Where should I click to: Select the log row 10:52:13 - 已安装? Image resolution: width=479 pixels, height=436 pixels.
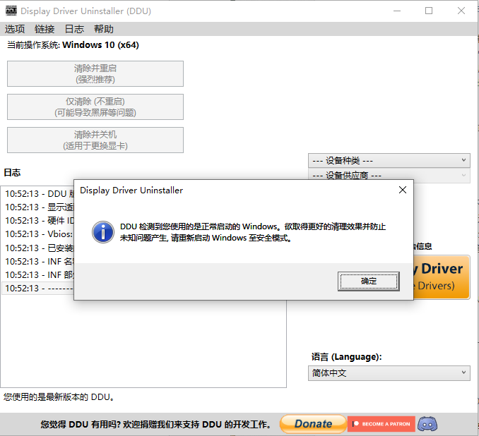tap(39, 248)
